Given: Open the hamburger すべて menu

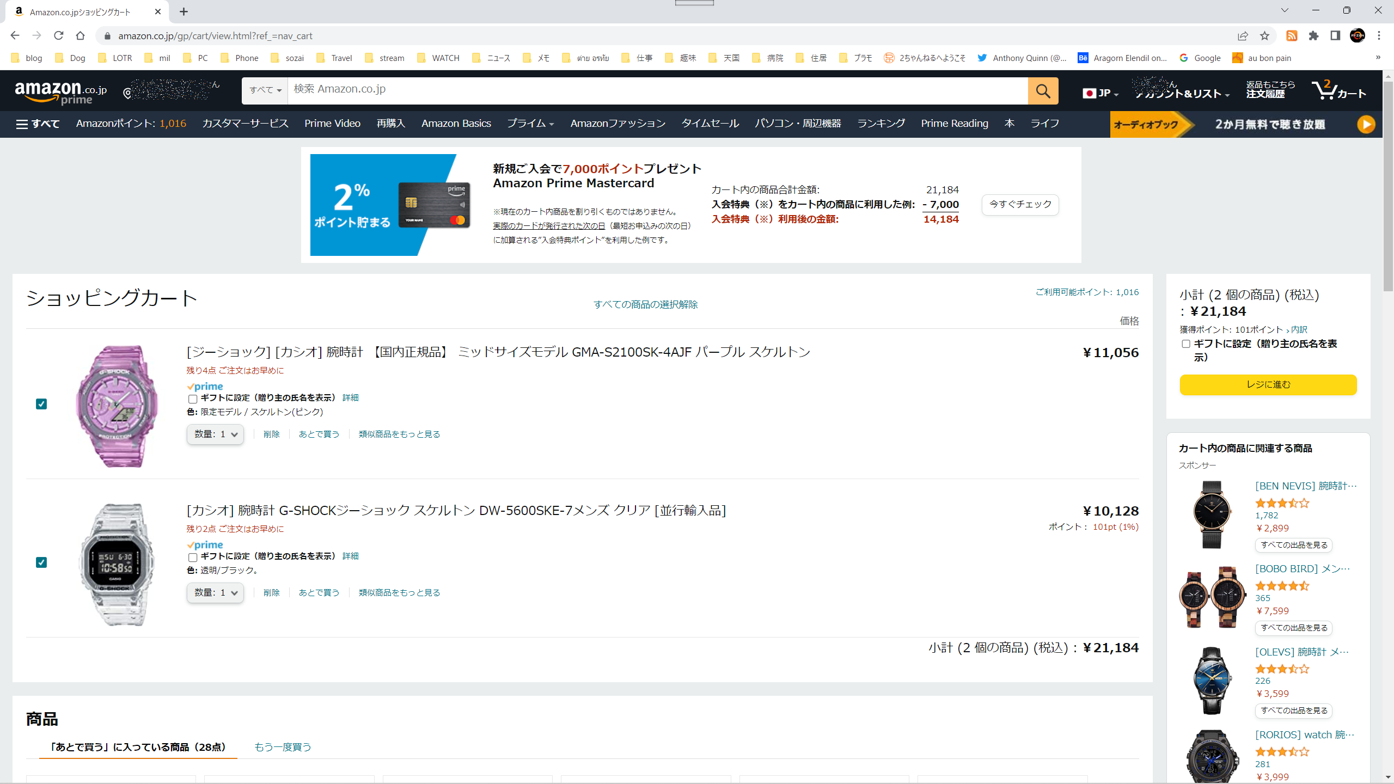Looking at the screenshot, I should pyautogui.click(x=38, y=124).
